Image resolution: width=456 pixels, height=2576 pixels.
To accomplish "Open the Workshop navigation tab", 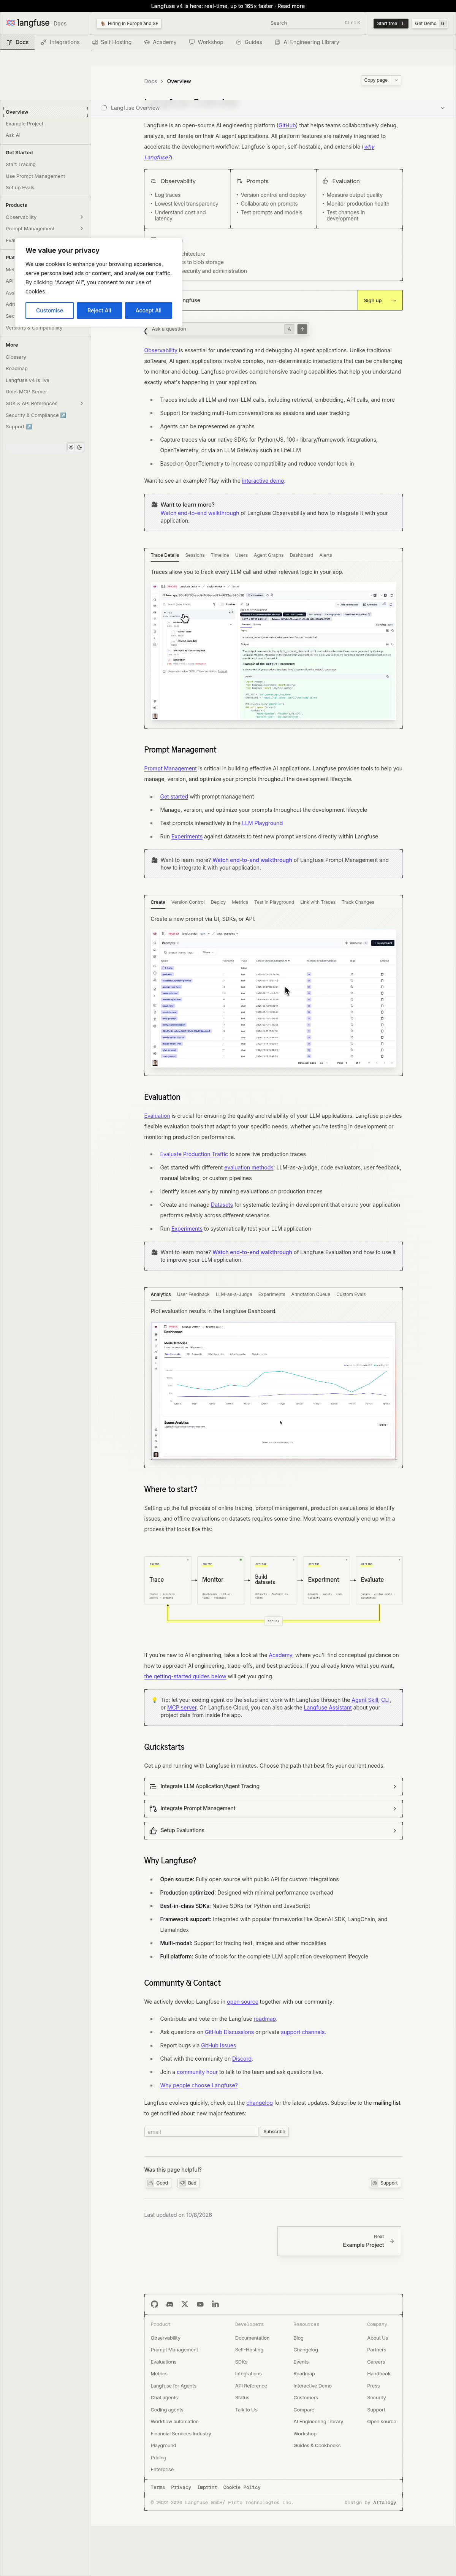I will (x=206, y=42).
